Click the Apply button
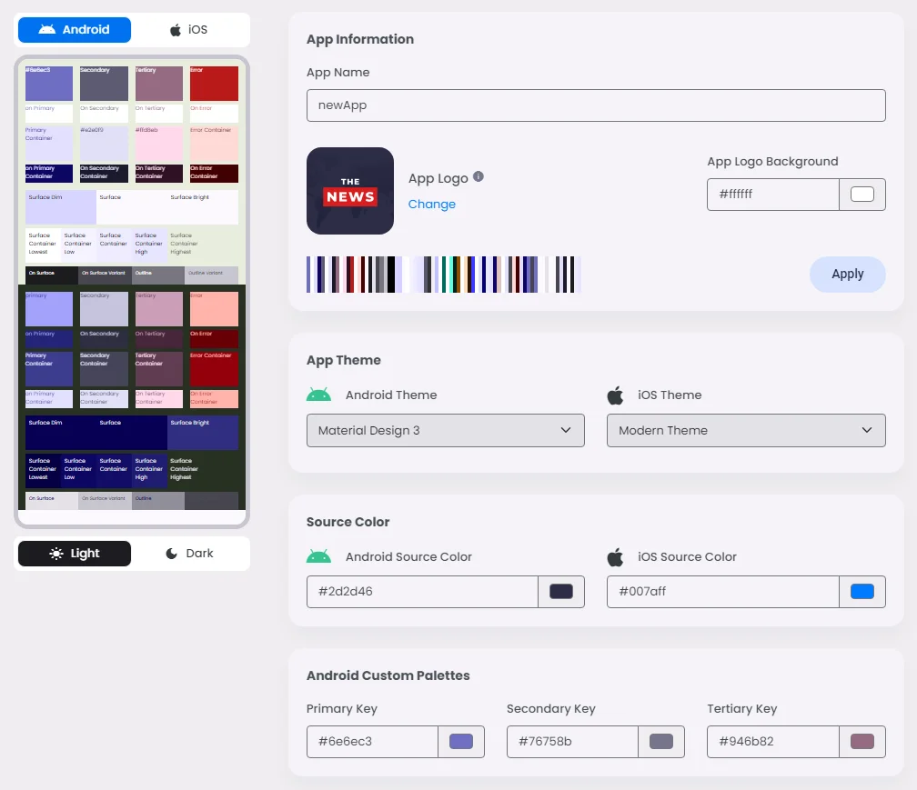The image size is (917, 790). (x=847, y=275)
